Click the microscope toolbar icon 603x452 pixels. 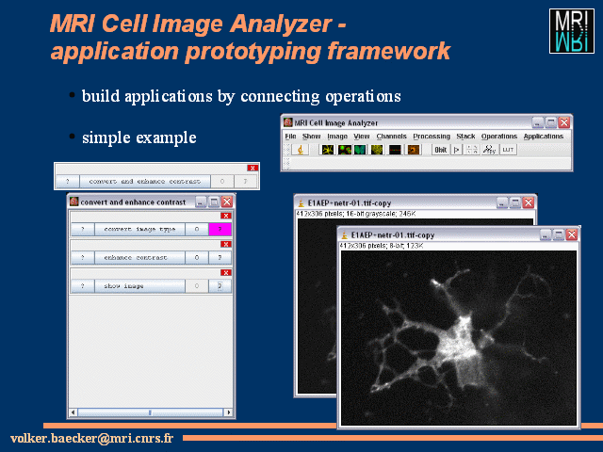[301, 150]
